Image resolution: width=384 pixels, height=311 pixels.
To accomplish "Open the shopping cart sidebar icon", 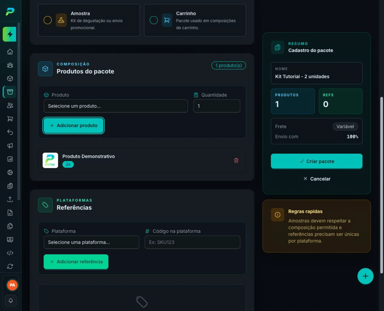I will [x=10, y=119].
